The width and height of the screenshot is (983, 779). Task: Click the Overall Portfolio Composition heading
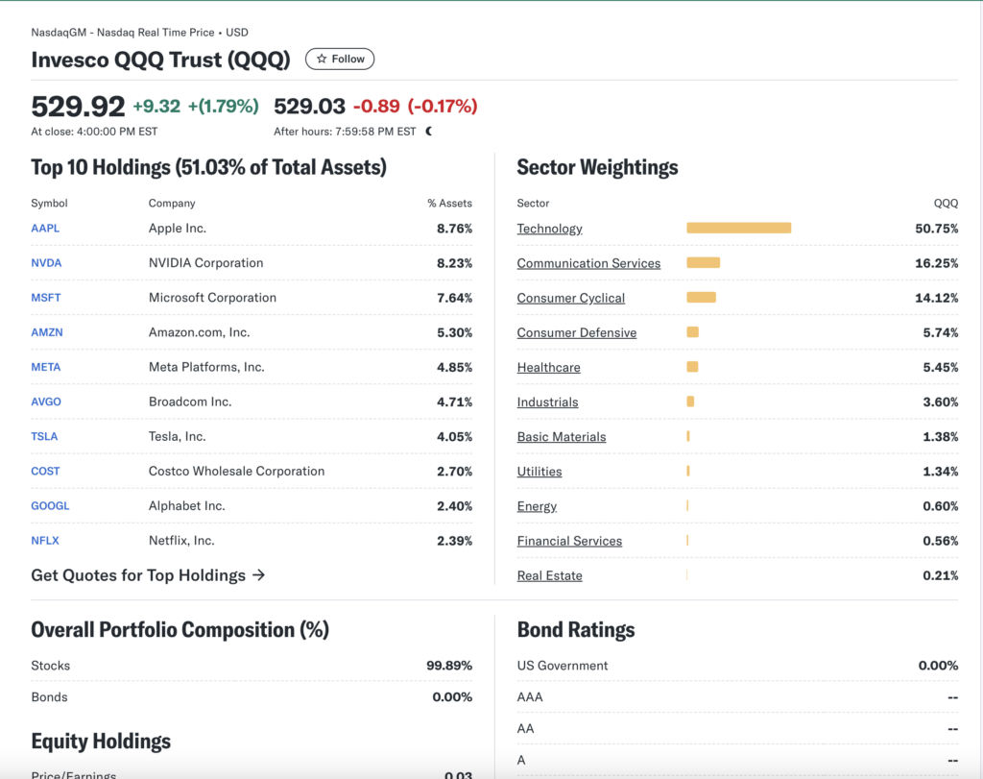(180, 630)
